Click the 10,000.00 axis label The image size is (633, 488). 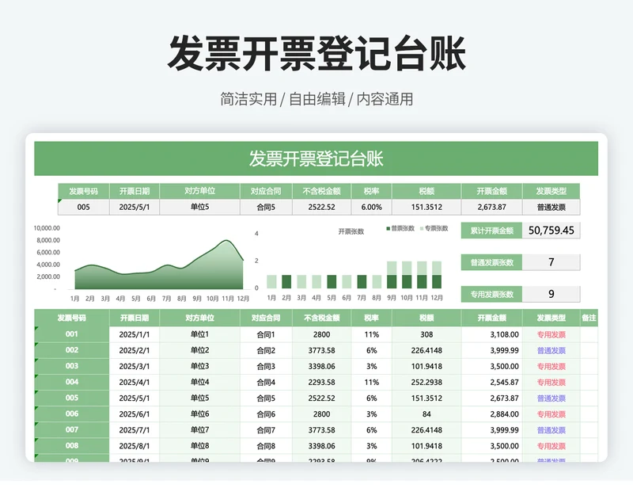click(47, 228)
